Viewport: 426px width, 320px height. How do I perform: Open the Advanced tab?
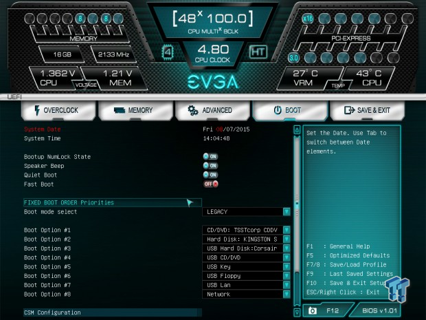(x=212, y=110)
